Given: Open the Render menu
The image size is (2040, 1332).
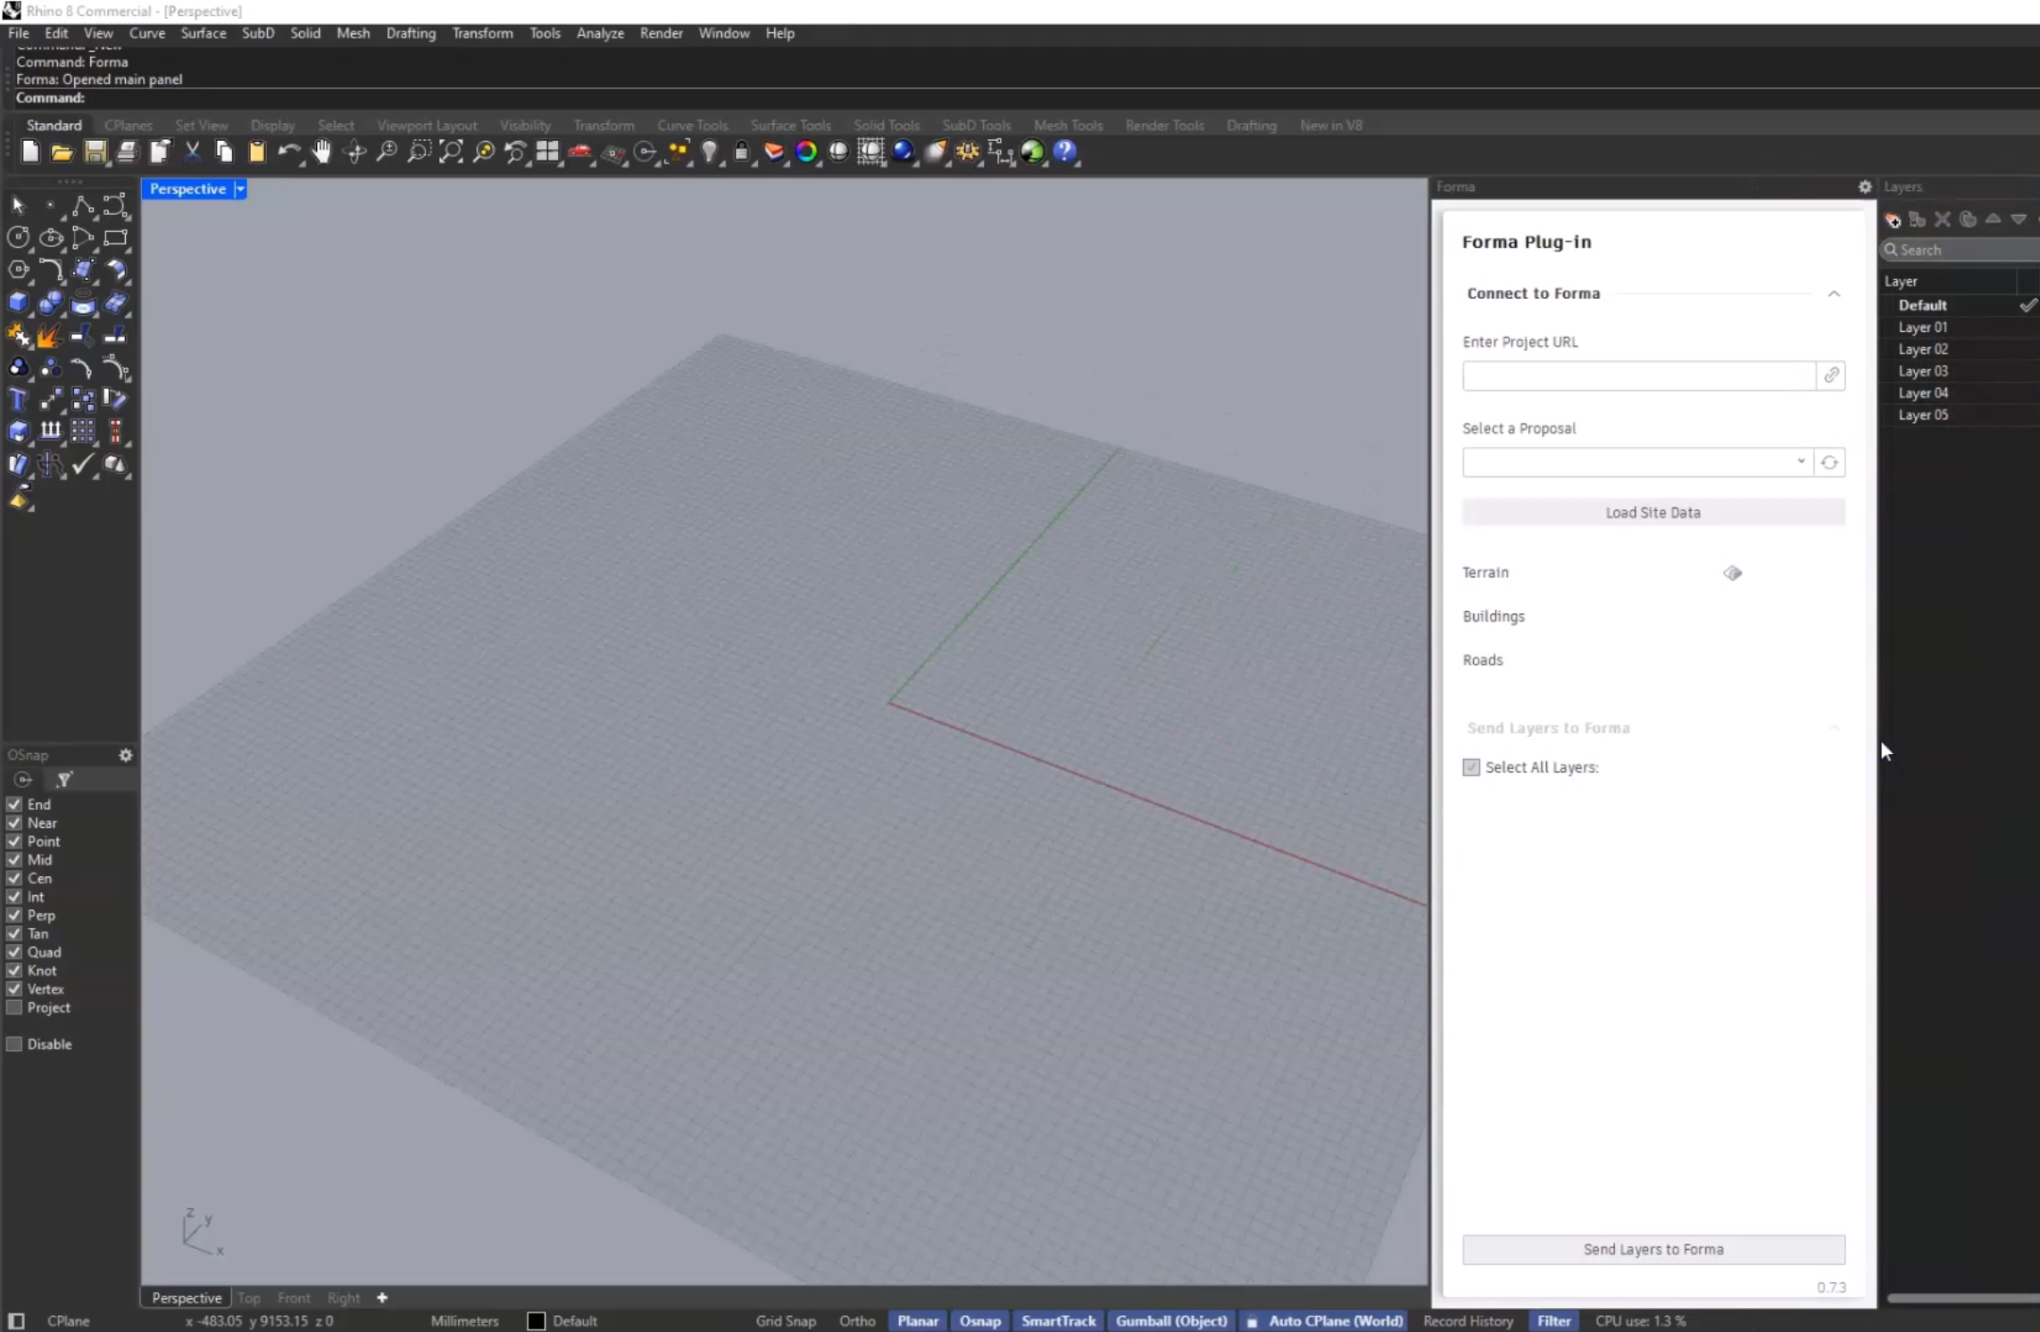Looking at the screenshot, I should click(660, 33).
